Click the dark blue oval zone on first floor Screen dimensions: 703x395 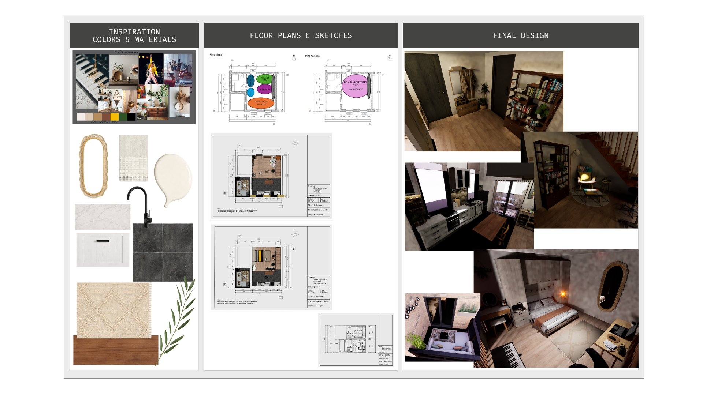(251, 80)
